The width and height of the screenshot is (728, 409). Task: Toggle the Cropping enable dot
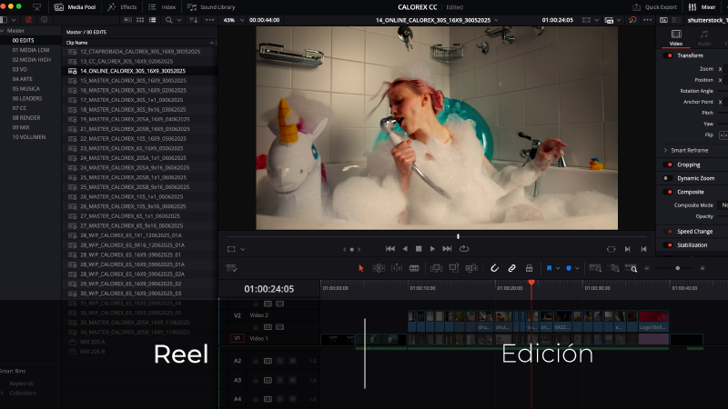click(x=670, y=165)
